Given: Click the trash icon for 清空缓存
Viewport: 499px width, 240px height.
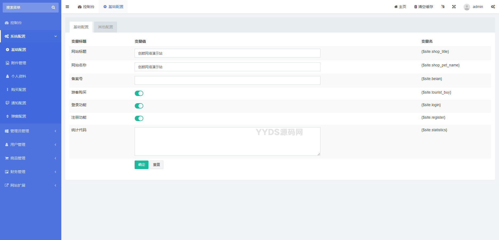Looking at the screenshot, I should tap(415, 7).
